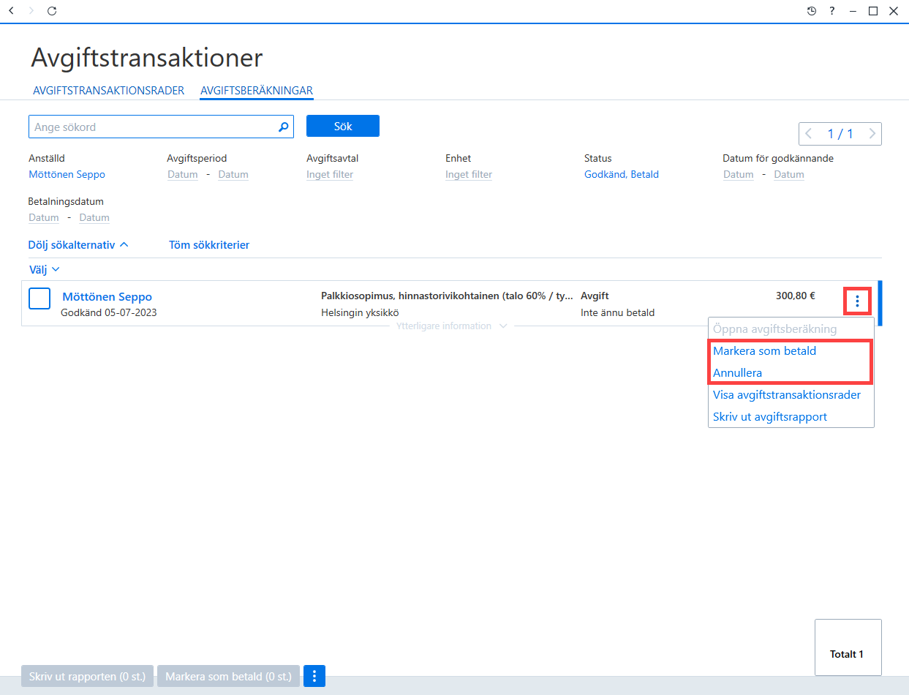This screenshot has height=695, width=909.
Task: Switch to the Avgiftstransaktionsrader tab
Action: 109,91
